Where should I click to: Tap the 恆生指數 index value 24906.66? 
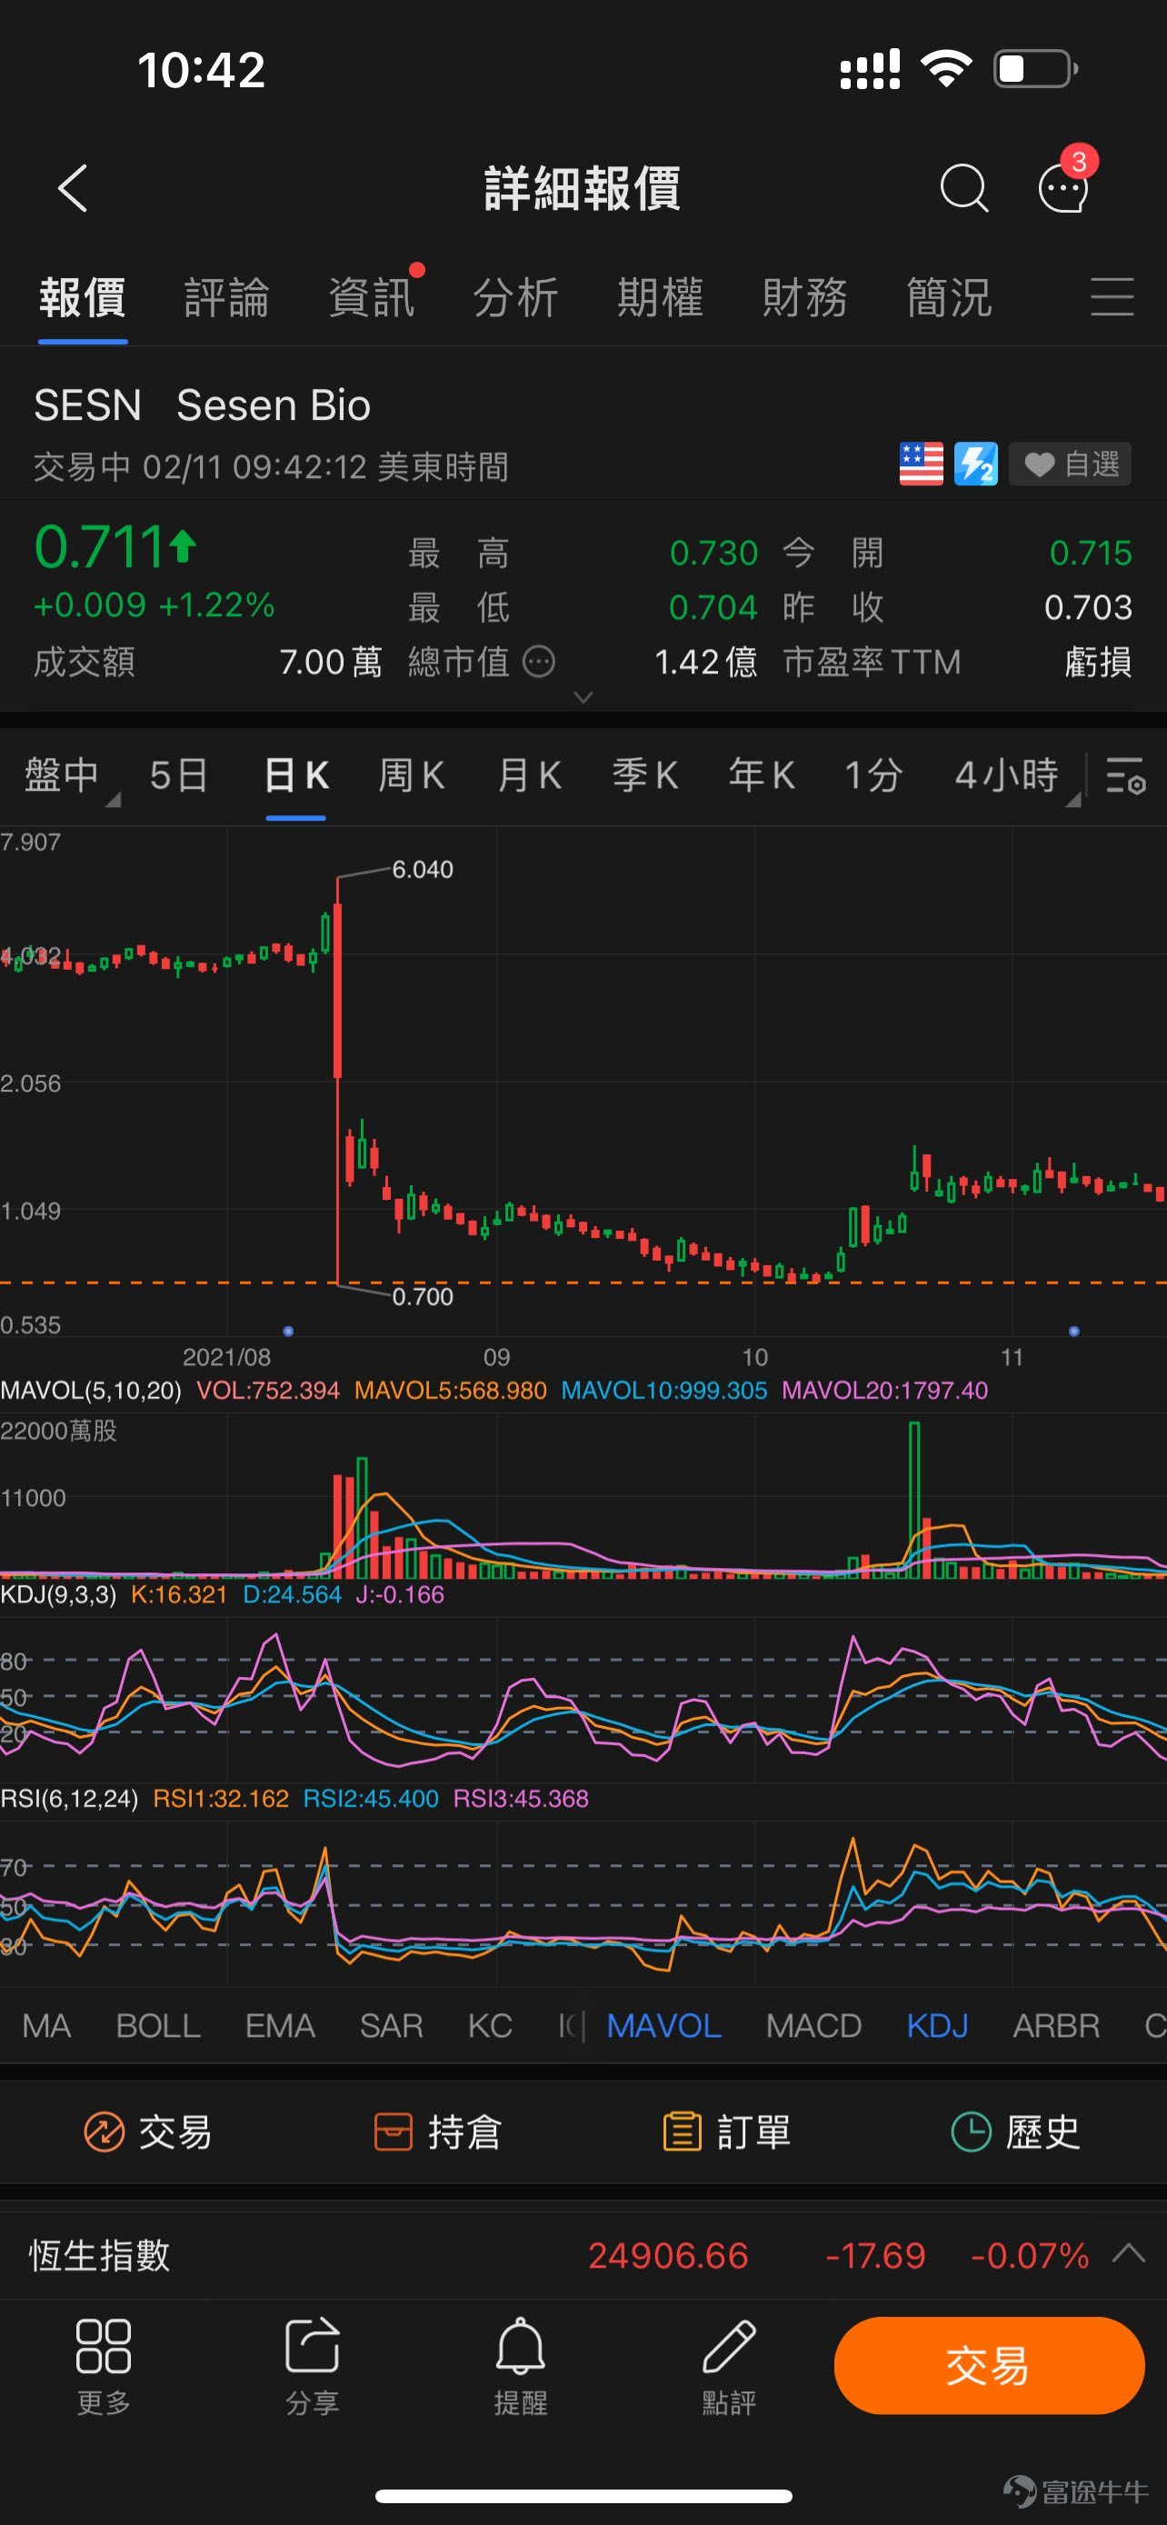coord(668,2255)
